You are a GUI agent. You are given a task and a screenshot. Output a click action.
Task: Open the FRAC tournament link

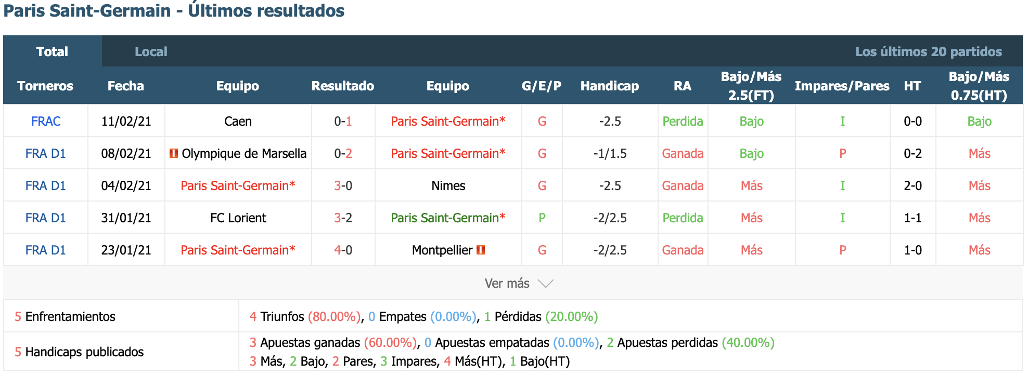(x=46, y=121)
